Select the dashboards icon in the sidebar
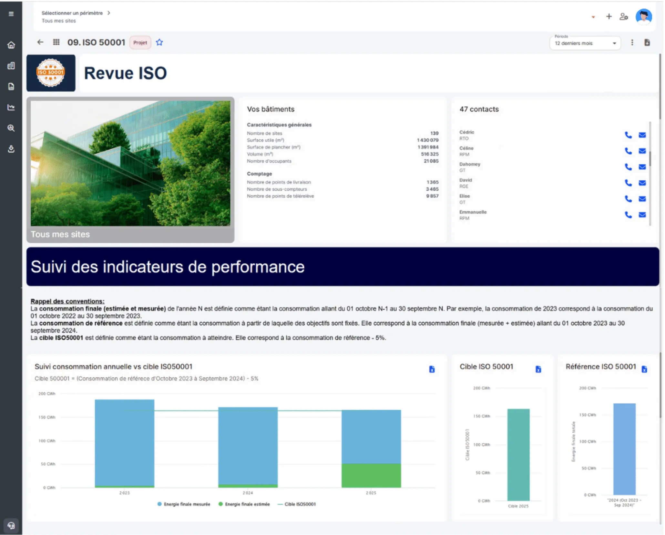This screenshot has height=535, width=665. [x=11, y=66]
